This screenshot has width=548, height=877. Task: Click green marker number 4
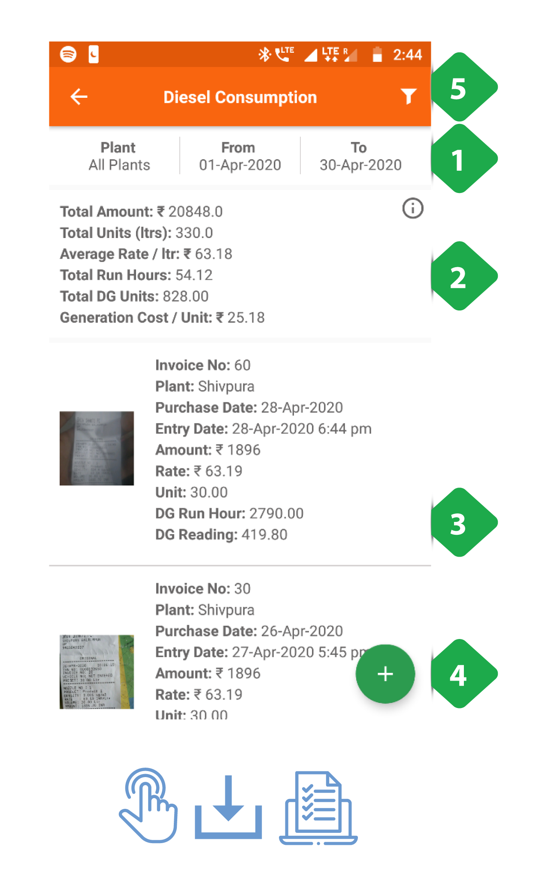coord(463,674)
